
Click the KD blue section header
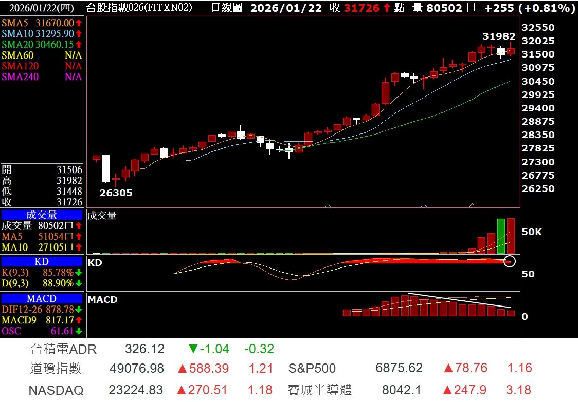42,261
